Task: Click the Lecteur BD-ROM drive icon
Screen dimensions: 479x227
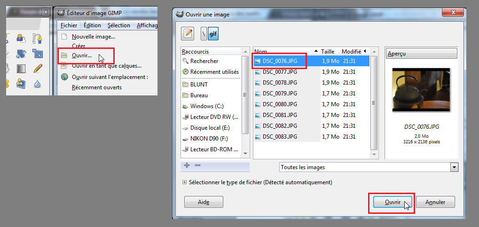Action: tap(185, 149)
